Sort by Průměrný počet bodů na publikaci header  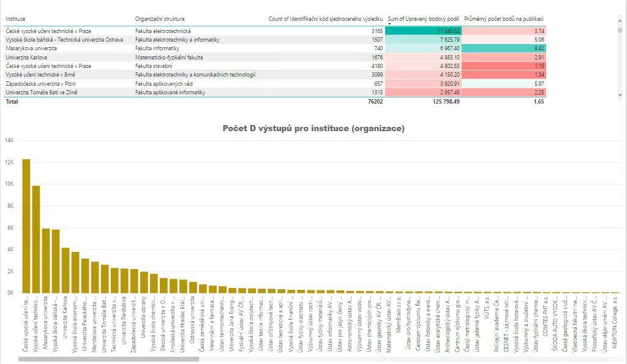point(504,19)
